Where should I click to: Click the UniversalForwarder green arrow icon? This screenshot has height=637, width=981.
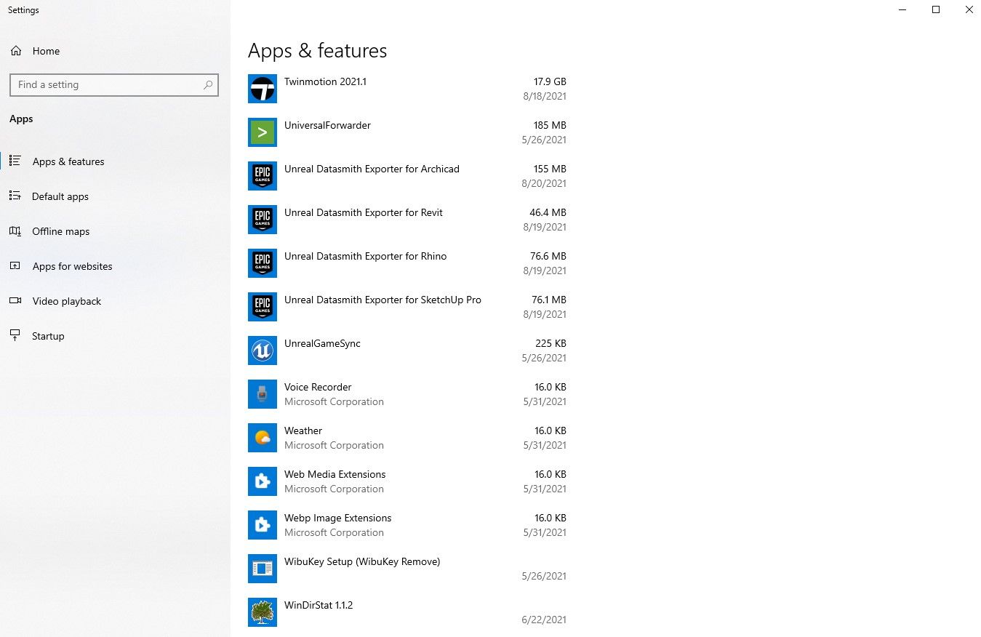click(262, 132)
